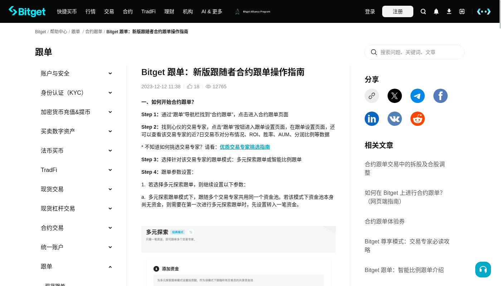The image size is (501, 286).
Task: Go to Bitget breadcrumb link
Action: pos(40,32)
